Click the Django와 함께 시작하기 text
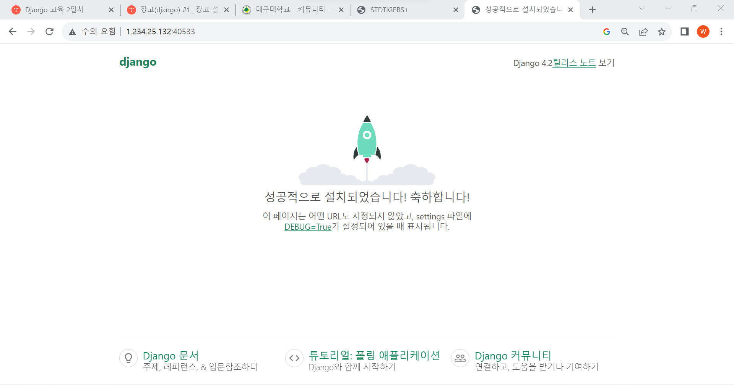This screenshot has height=385, width=734. coord(352,367)
